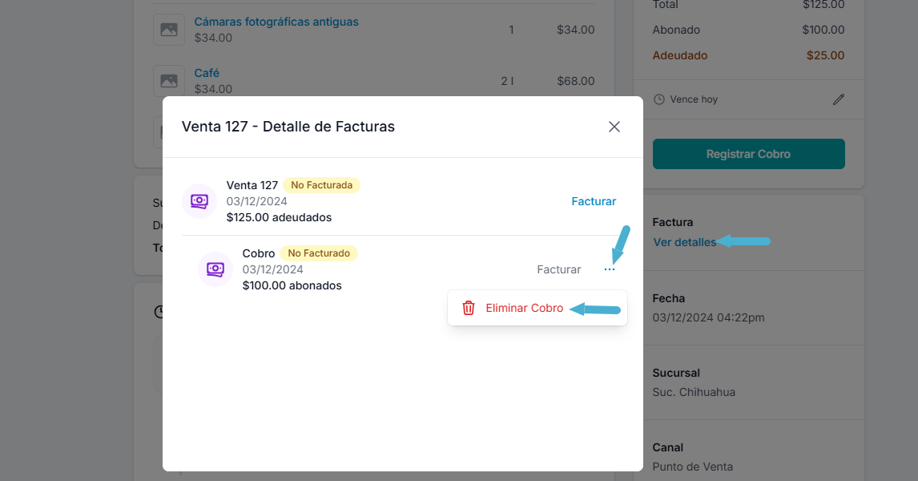The image size is (918, 481).
Task: Click the gray Facturar beside Cobro
Action: 559,269
